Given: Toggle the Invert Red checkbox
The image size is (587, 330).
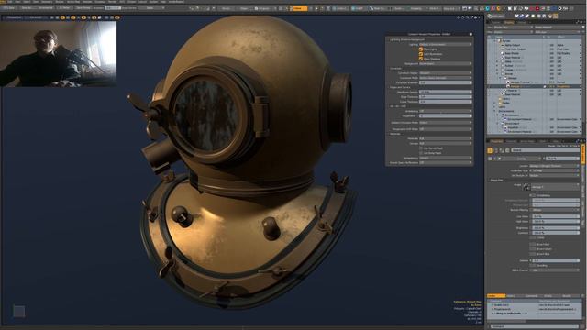Looking at the screenshot, I should [x=532, y=245].
